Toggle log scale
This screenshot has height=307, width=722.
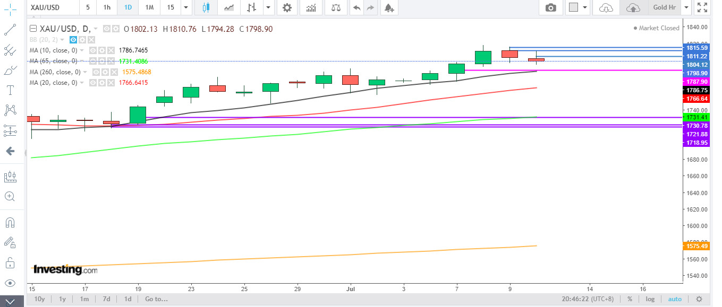pos(650,299)
